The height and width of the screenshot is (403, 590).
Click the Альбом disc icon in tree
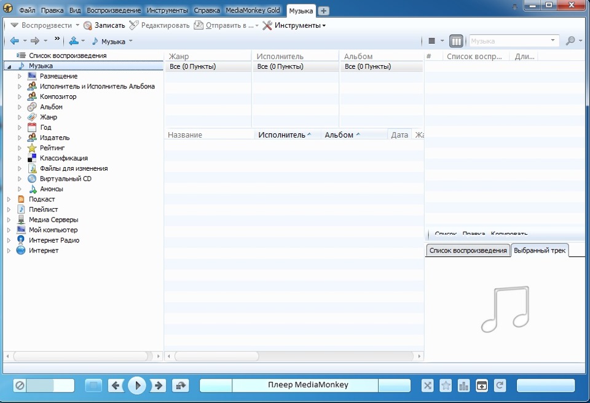(32, 107)
